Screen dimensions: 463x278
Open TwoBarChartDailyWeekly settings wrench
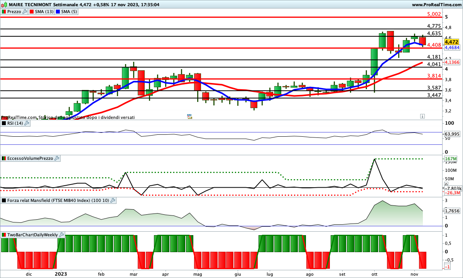(x=62, y=235)
